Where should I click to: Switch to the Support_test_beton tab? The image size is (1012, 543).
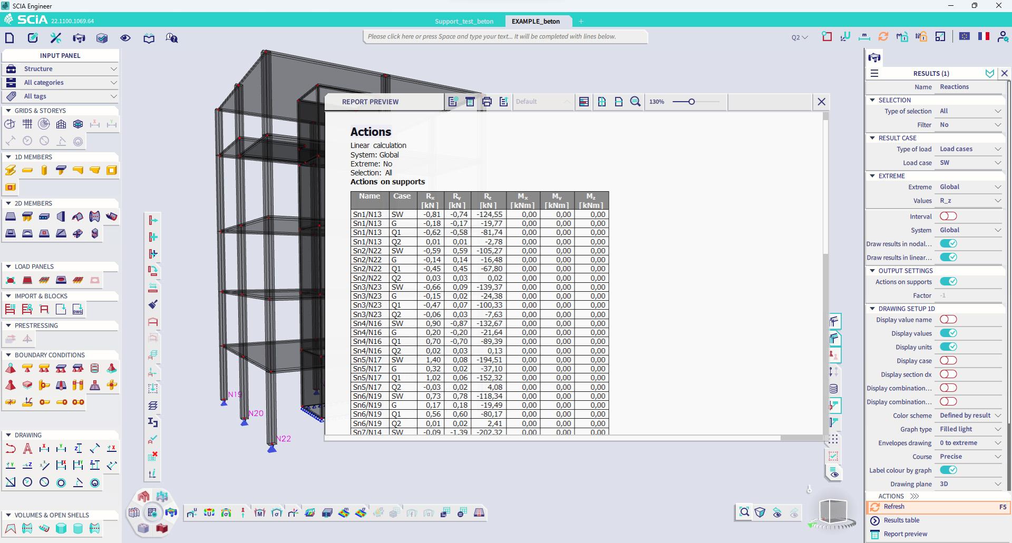pyautogui.click(x=464, y=22)
